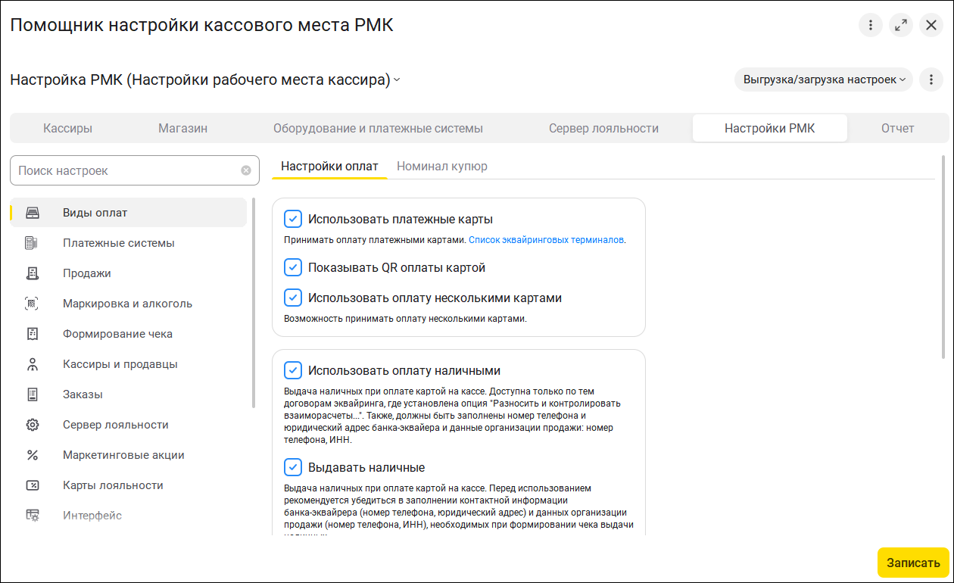
Task: Click the receipt icon beside Формирование чека
Action: [32, 334]
